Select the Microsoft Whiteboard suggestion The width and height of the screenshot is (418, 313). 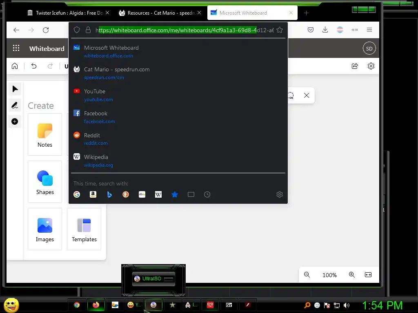tap(178, 52)
